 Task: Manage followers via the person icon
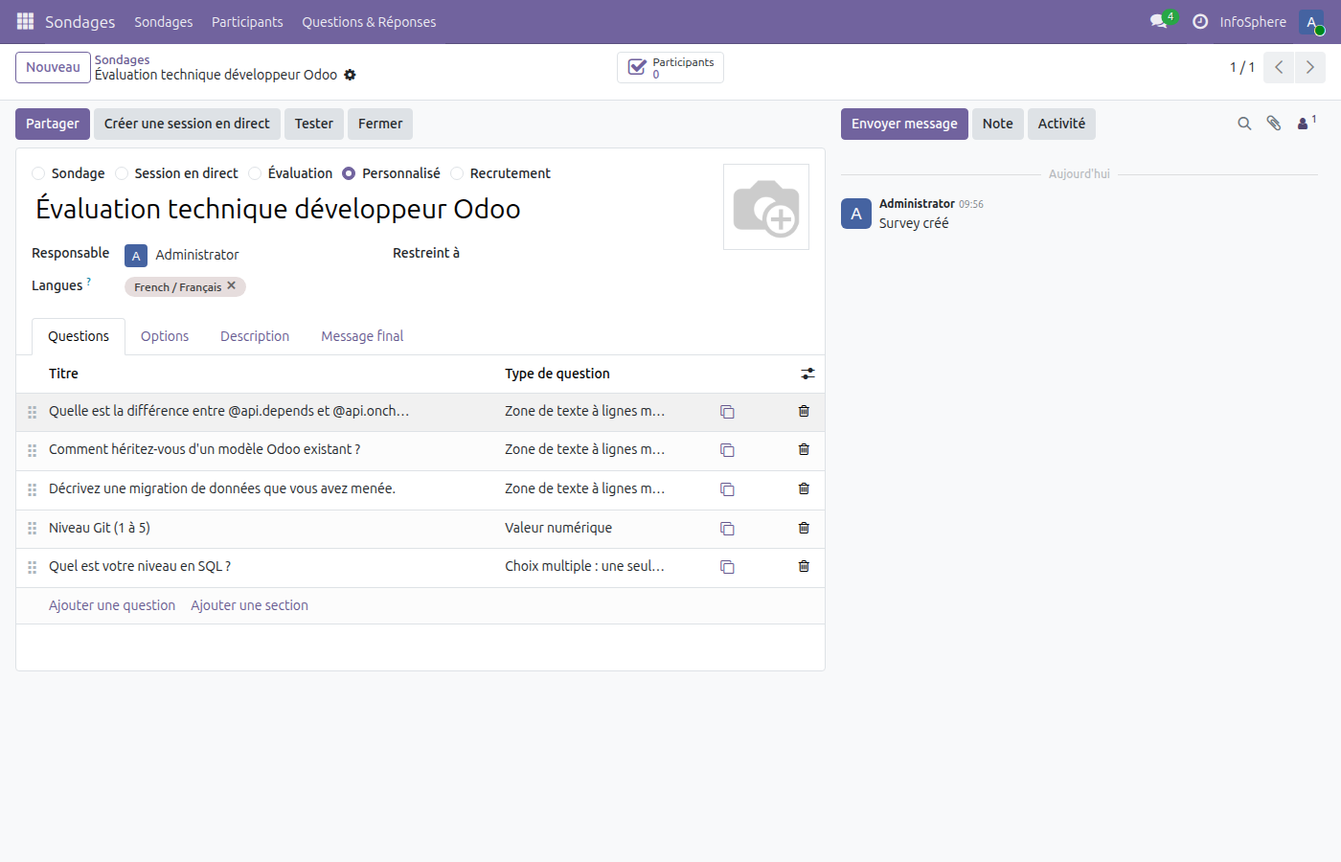[x=1303, y=124]
